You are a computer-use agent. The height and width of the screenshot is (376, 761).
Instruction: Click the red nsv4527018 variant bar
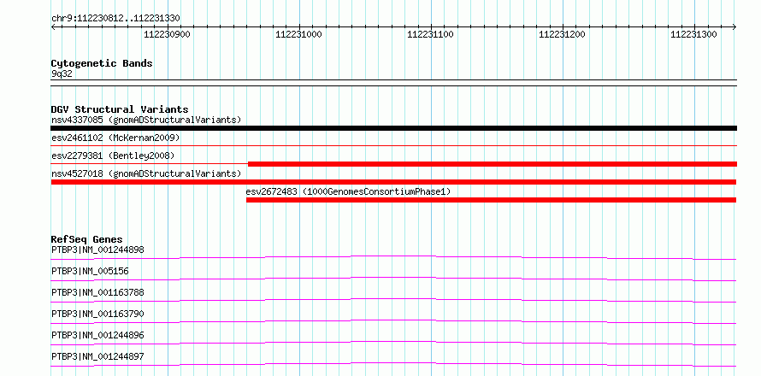coord(393,182)
